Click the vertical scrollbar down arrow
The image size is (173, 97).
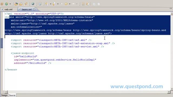click(172, 89)
